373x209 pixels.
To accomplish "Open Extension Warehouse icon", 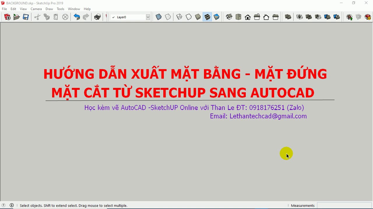I will (x=368, y=17).
